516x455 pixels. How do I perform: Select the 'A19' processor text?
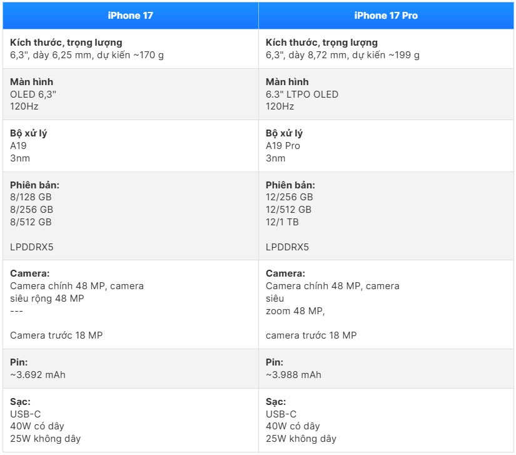coord(18,146)
